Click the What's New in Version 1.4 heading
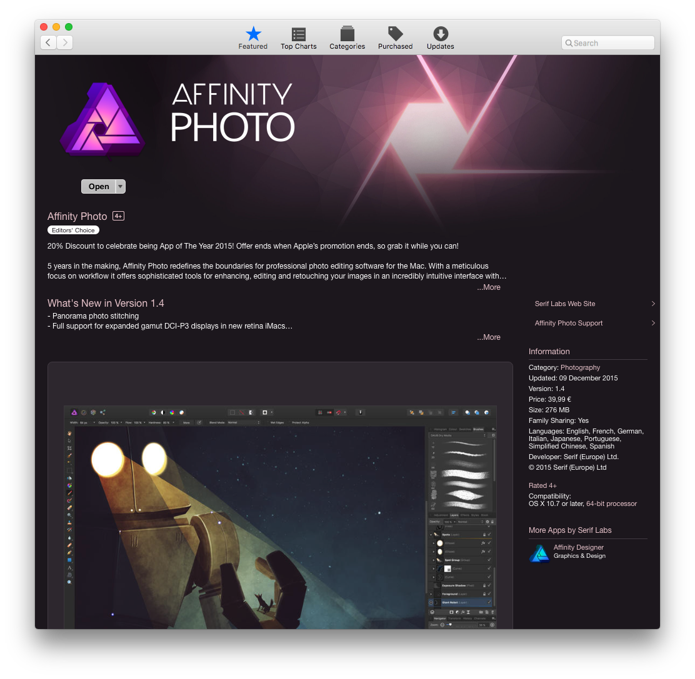The image size is (695, 679). coord(106,304)
